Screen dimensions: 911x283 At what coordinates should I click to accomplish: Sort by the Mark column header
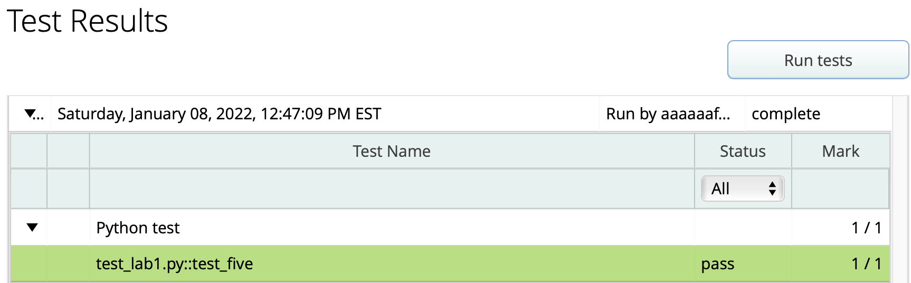pyautogui.click(x=840, y=152)
